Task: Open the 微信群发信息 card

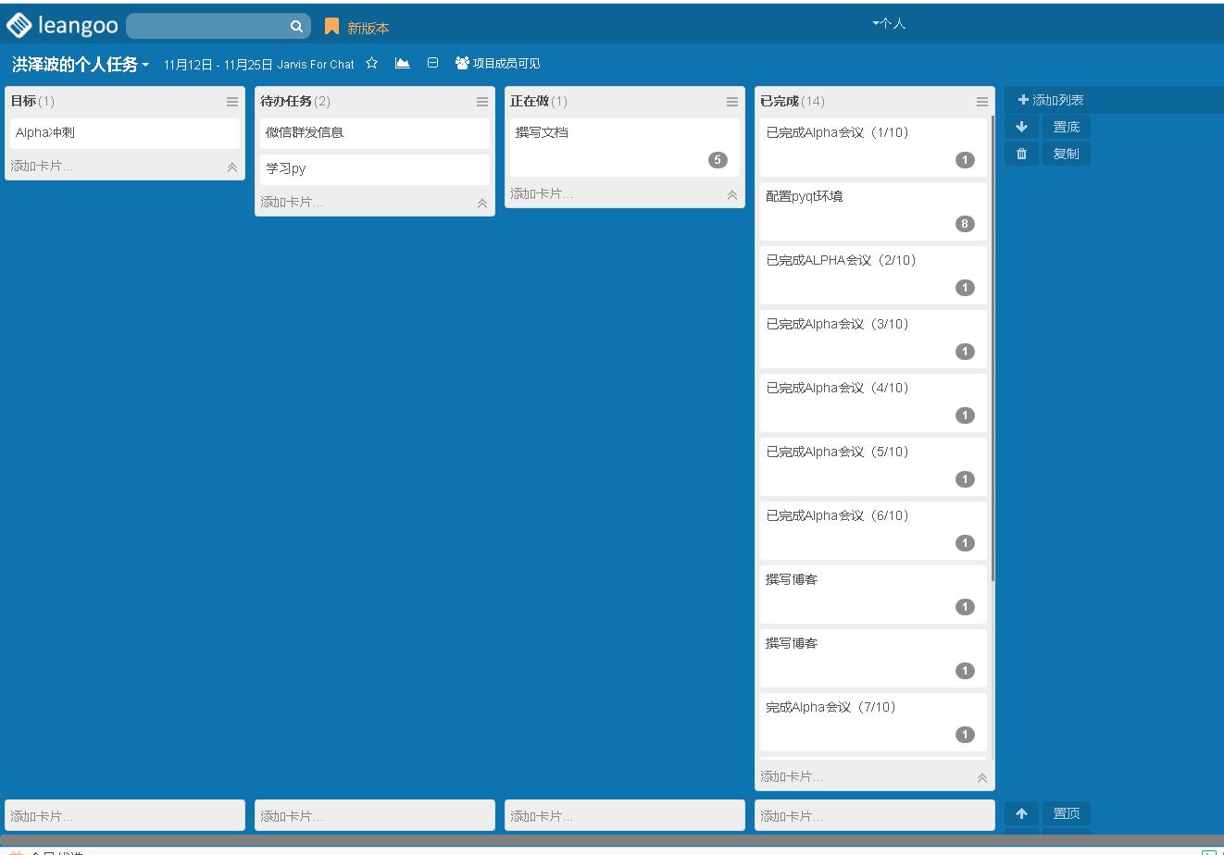Action: point(375,133)
